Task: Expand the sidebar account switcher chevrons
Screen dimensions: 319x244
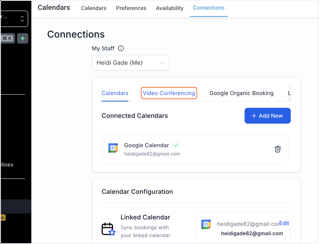Action: tap(22, 19)
